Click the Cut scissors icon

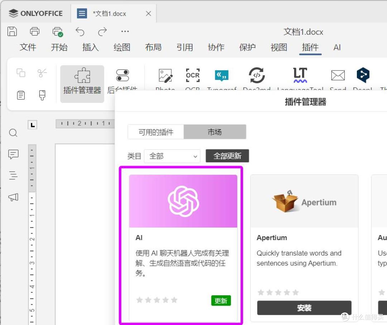tap(42, 73)
